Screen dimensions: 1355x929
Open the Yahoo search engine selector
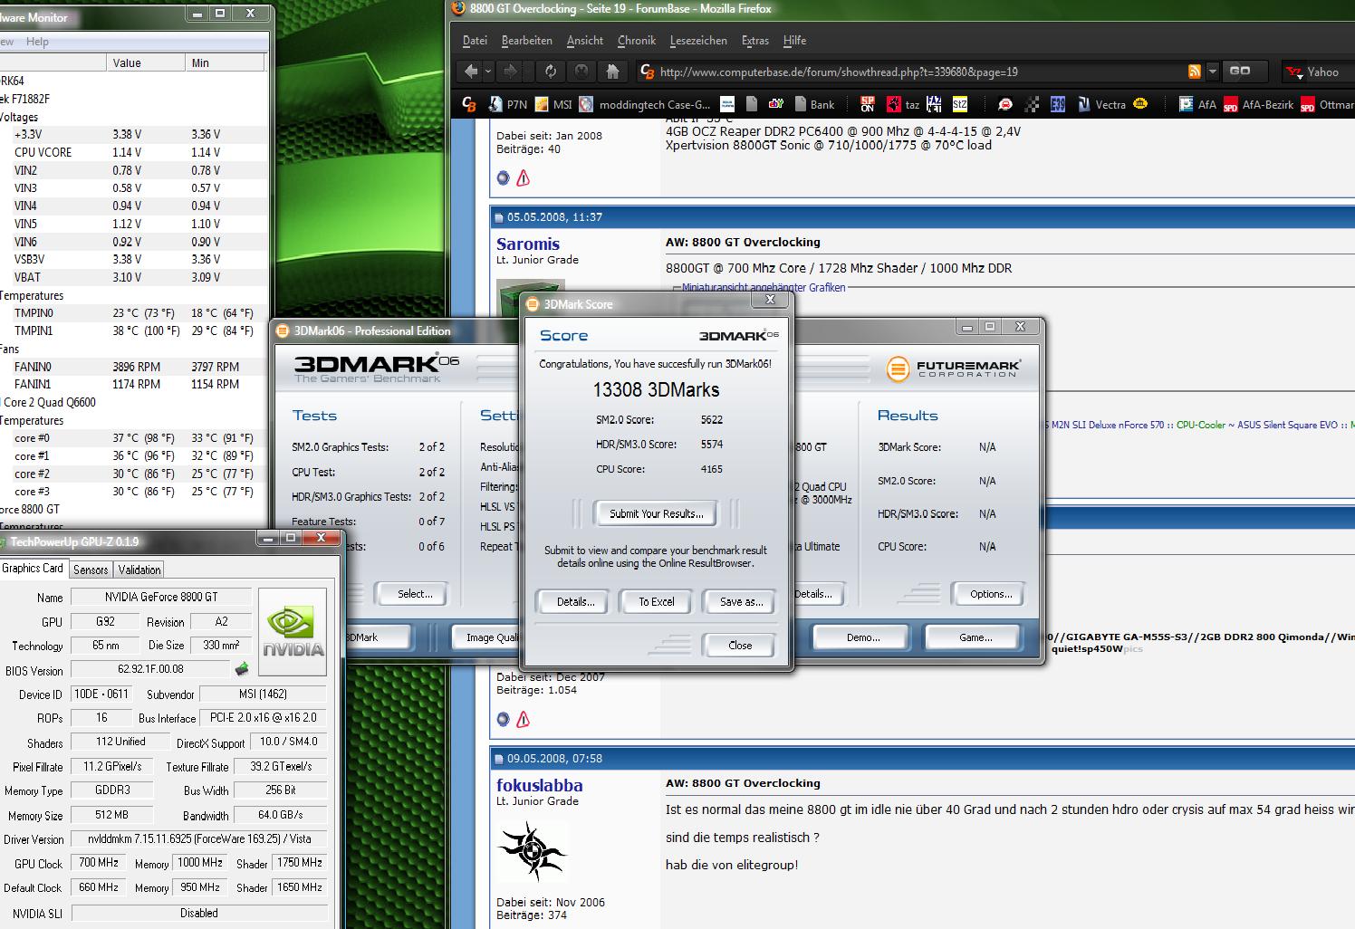1296,72
